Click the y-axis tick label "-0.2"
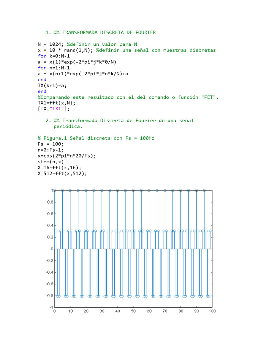The image size is (264, 352). coord(49,261)
